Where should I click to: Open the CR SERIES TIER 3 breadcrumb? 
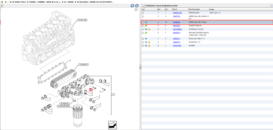tap(19, 2)
